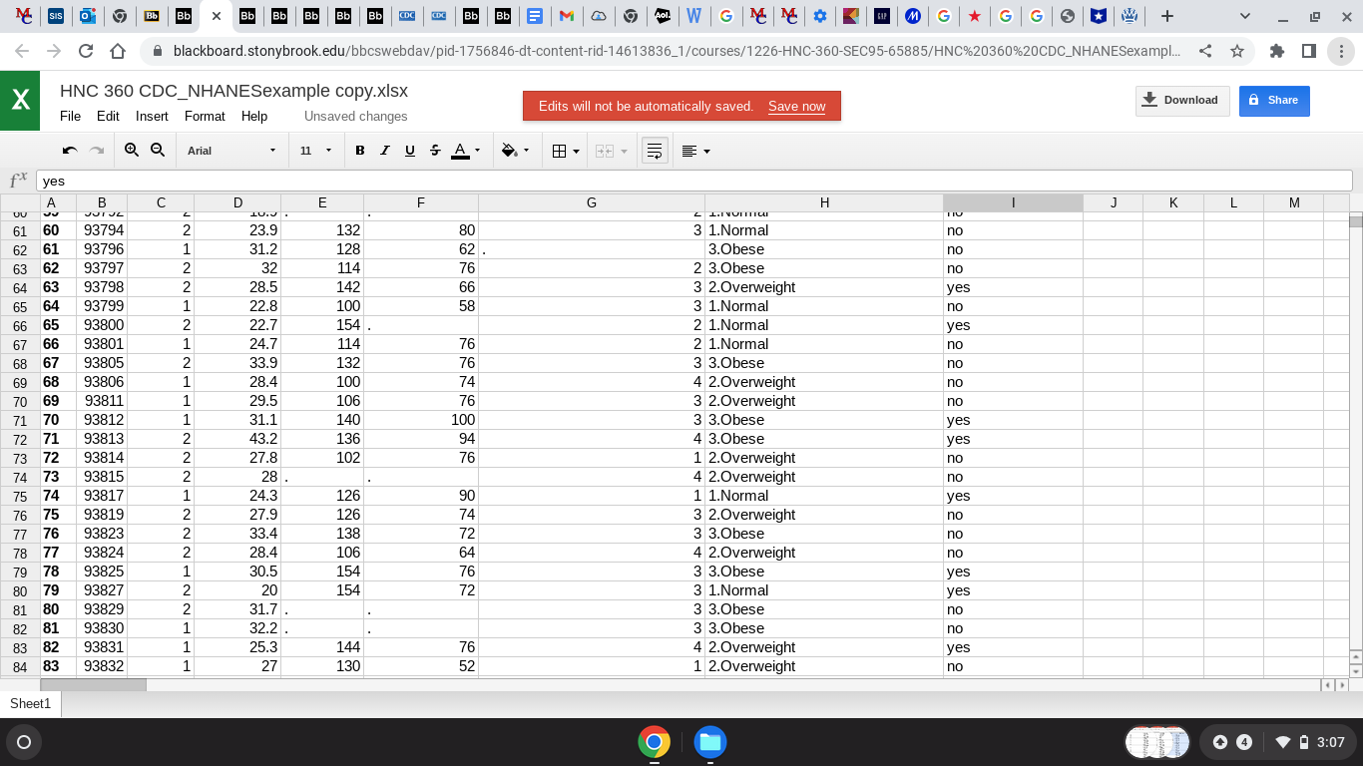Select the Underline formatting icon
Viewport: 1363px width, 766px height.
pyautogui.click(x=409, y=150)
